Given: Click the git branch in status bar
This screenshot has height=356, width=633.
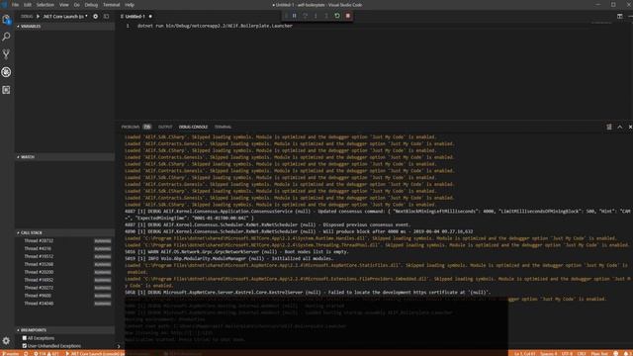Looking at the screenshot, I should pyautogui.click(x=11, y=354).
